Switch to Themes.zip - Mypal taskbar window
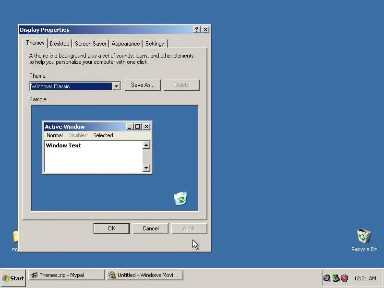 pyautogui.click(x=67, y=275)
